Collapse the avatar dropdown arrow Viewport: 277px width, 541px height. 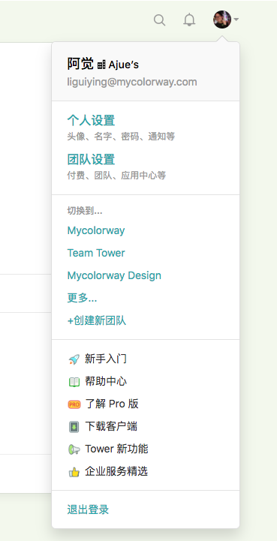tap(236, 20)
